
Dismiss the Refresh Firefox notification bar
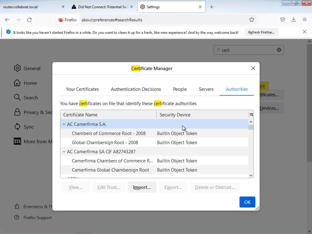click(304, 32)
